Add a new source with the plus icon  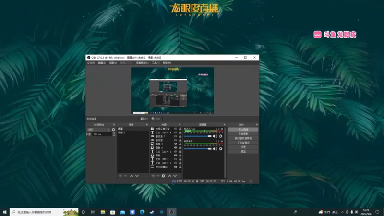pos(153,176)
